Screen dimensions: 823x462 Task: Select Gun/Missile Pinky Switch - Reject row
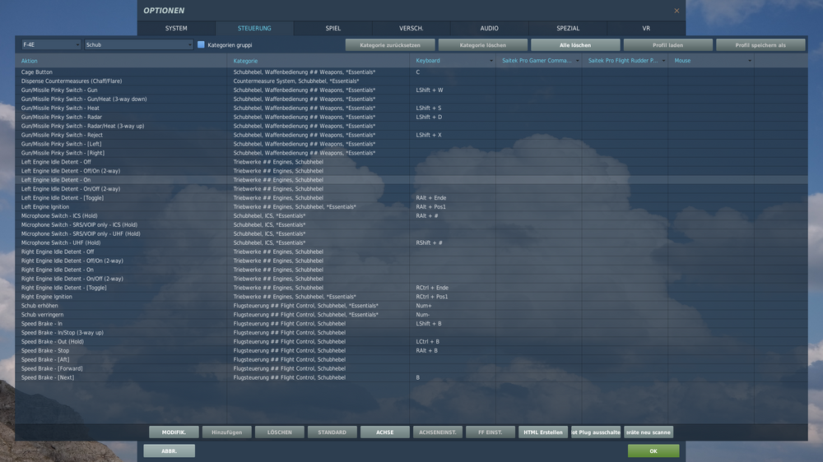(x=411, y=135)
